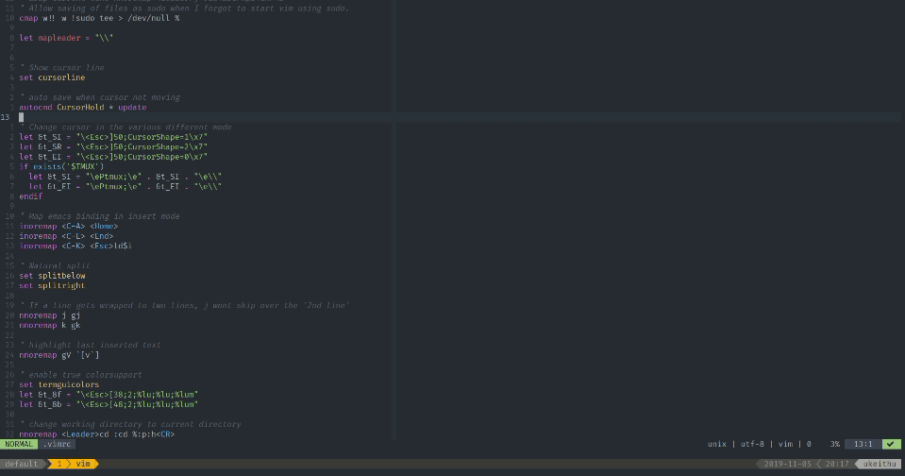Image resolution: width=905 pixels, height=476 pixels.
Task: Click the comment about saving files as sudo
Action: (184, 8)
